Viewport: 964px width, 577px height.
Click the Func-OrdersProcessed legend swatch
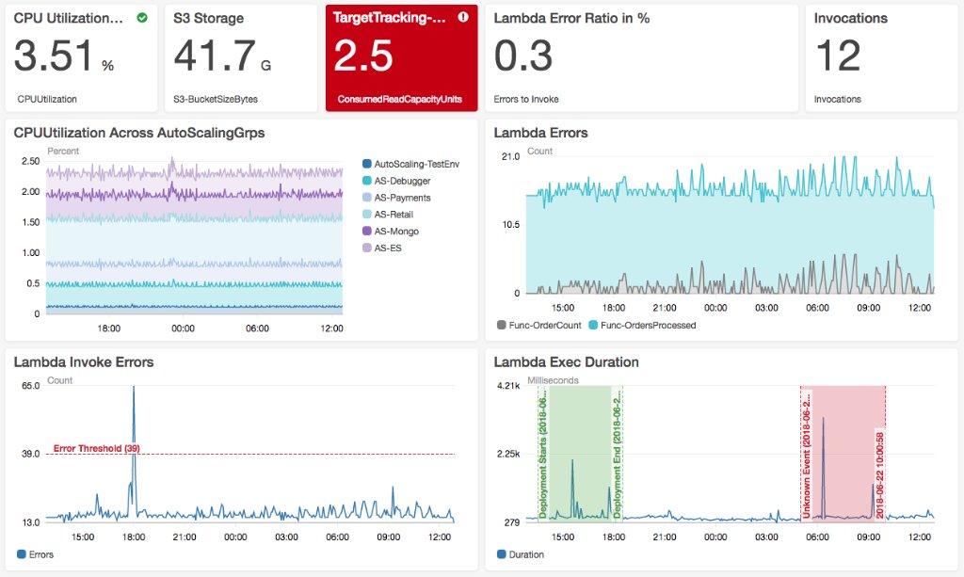click(593, 325)
